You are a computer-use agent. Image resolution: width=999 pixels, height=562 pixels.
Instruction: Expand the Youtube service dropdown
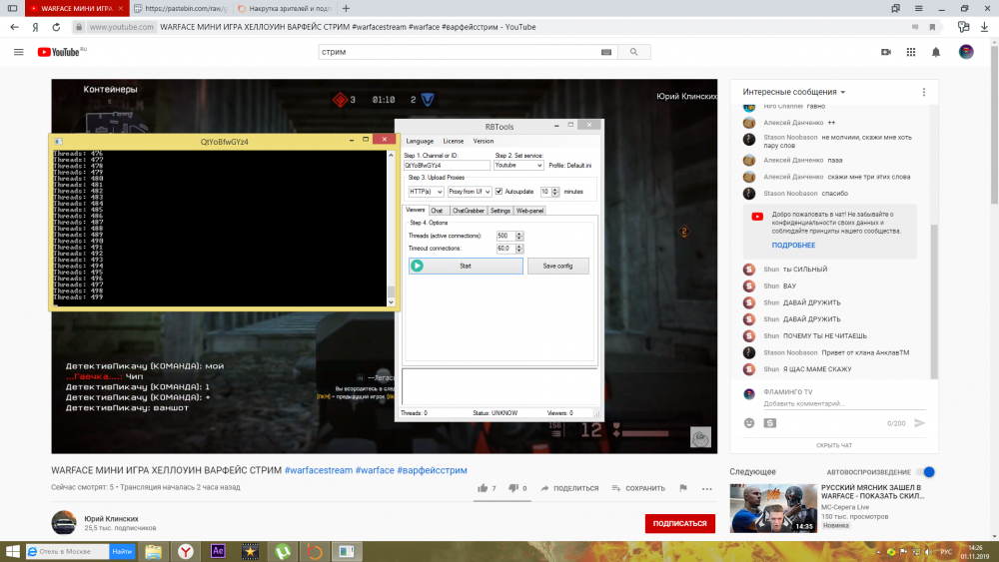[x=518, y=166]
